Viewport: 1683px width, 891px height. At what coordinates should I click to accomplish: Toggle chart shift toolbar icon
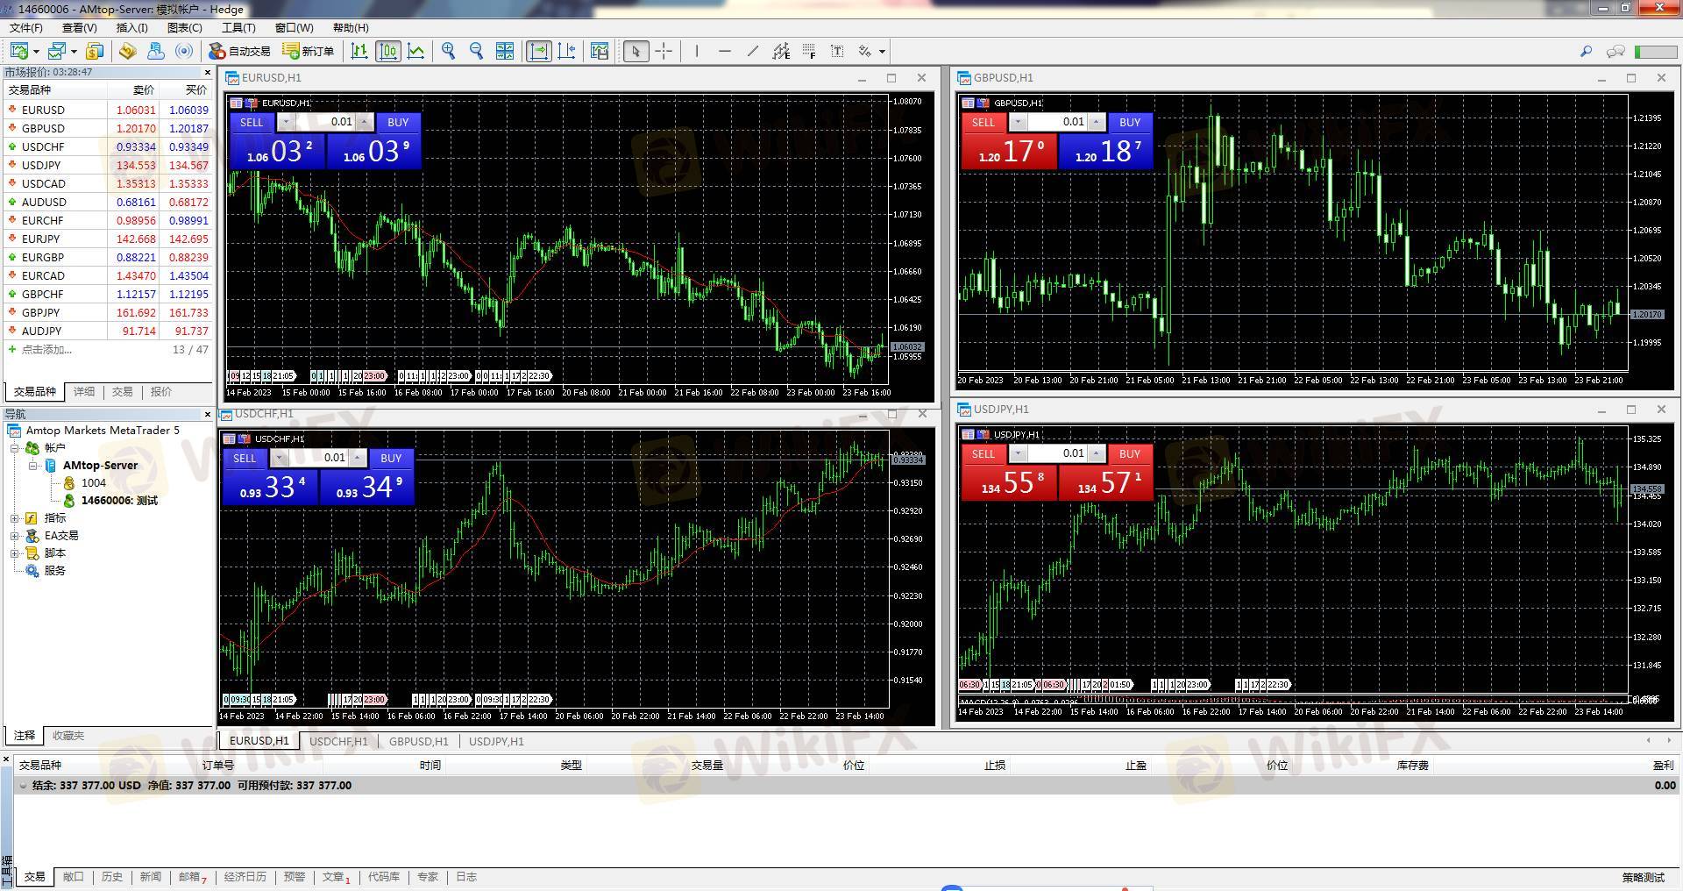tap(567, 51)
